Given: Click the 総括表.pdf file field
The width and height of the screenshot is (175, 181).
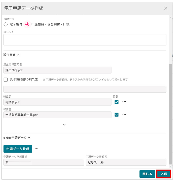Looking at the screenshot, I should point(57,102).
